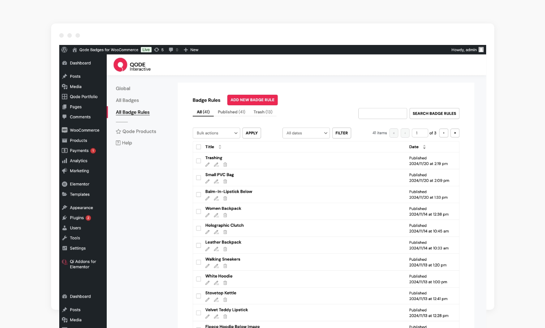Click the Qi Addons for Elementor icon
This screenshot has width=545, height=328.
[x=65, y=262]
